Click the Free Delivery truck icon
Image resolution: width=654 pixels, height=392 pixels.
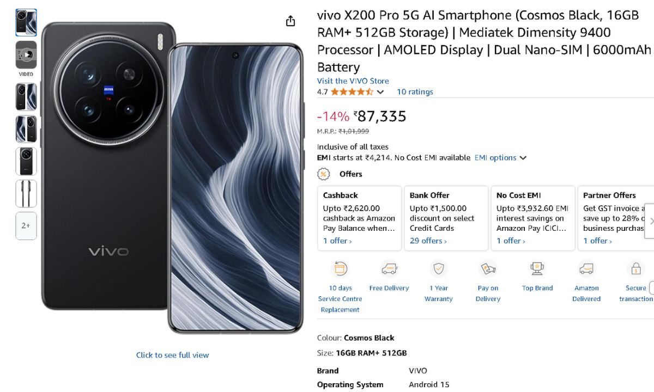tap(389, 269)
